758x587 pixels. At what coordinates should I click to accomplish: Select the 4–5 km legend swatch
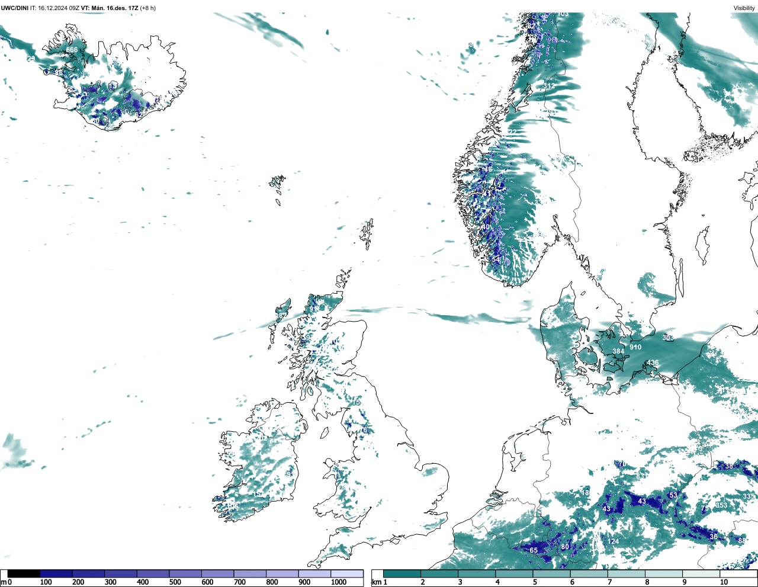pyautogui.click(x=514, y=573)
